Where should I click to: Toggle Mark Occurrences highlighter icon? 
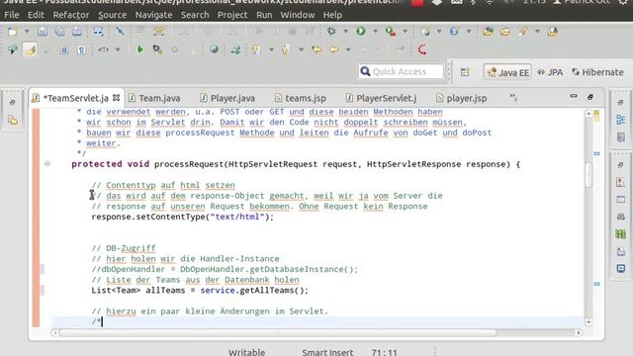coord(31,49)
